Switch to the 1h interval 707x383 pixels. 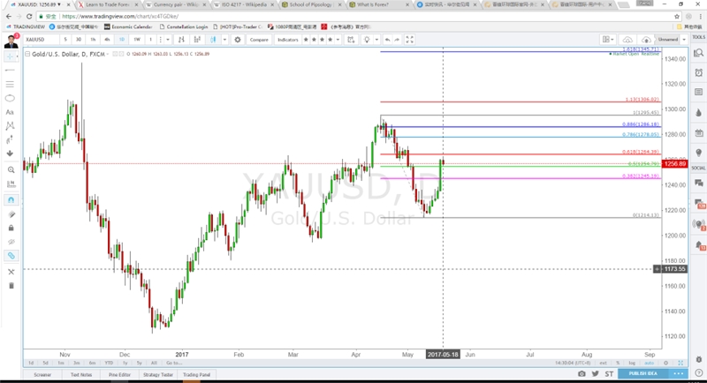click(93, 40)
